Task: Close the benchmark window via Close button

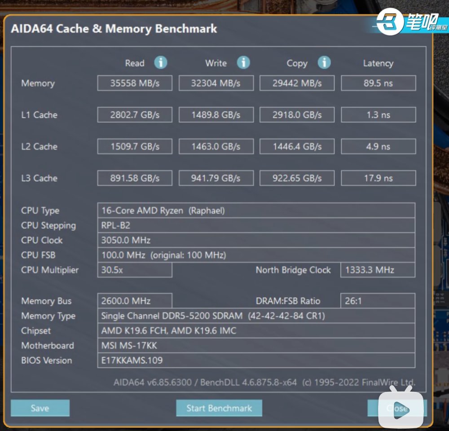Action: tap(397, 408)
